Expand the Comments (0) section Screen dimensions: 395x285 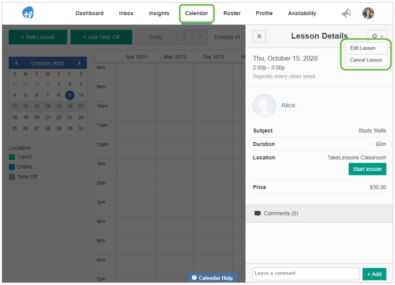pyautogui.click(x=319, y=213)
